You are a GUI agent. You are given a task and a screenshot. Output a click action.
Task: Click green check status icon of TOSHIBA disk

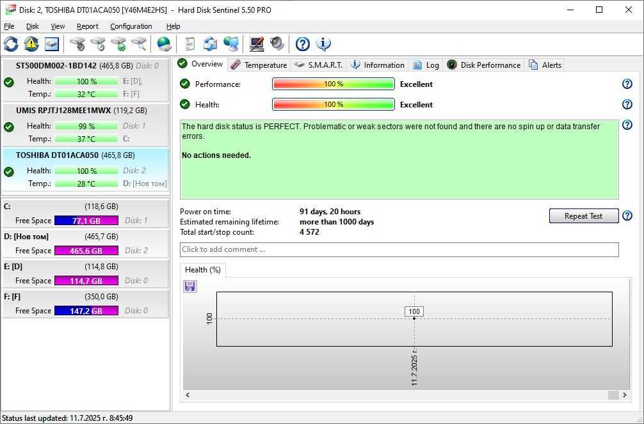tap(8, 171)
